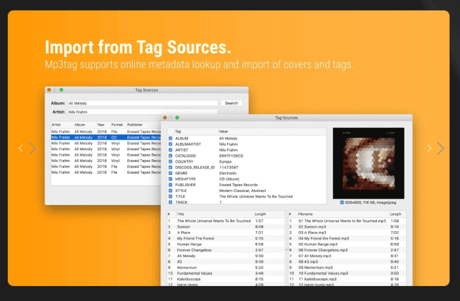Toggle the COUNTRY tag checkbox
460x301 pixels.
(x=170, y=162)
